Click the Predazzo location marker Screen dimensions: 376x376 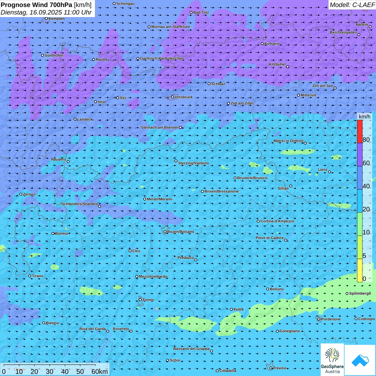(196, 260)
